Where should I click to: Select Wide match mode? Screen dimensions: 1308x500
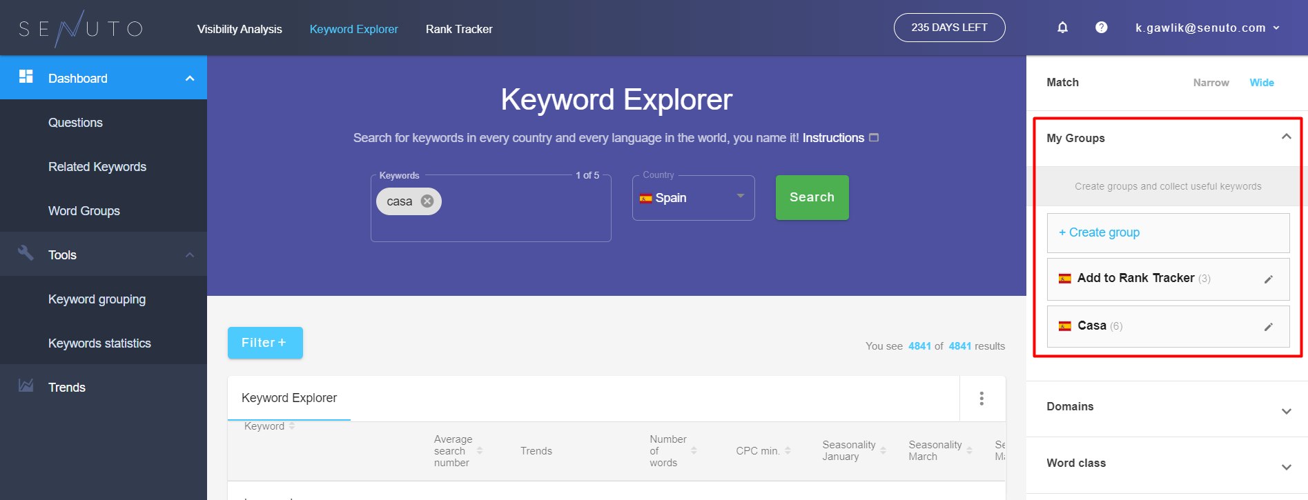(x=1262, y=83)
